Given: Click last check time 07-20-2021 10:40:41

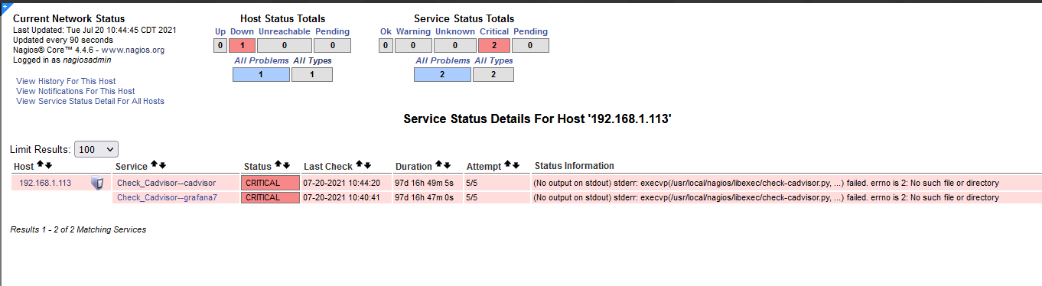Looking at the screenshot, I should (341, 197).
